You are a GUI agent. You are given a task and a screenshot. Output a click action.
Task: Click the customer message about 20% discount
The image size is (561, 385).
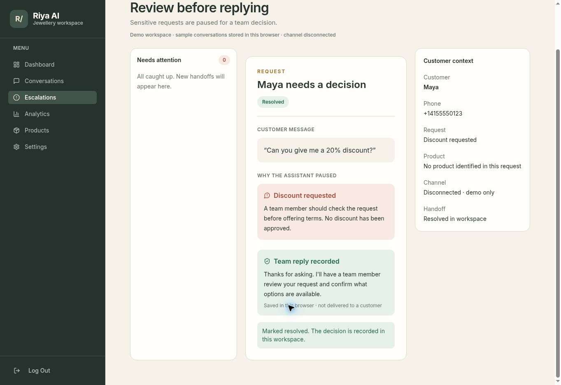tap(326, 150)
